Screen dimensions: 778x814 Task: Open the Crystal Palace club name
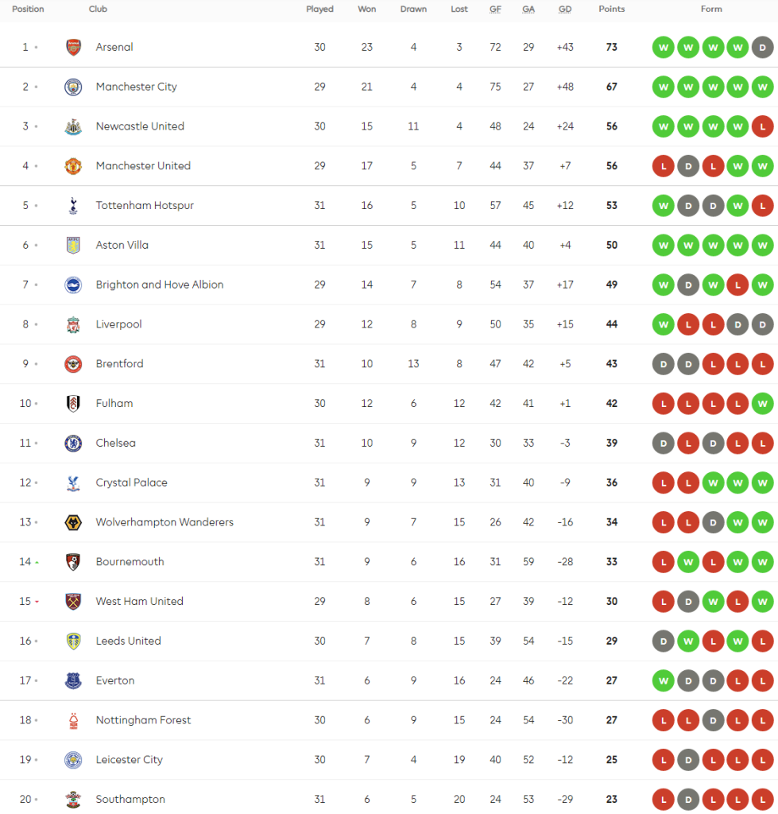pos(131,483)
